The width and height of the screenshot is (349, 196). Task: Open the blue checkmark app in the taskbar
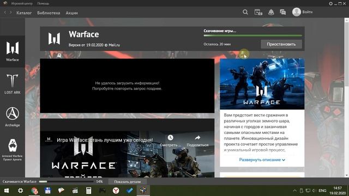pyautogui.click(x=130, y=191)
